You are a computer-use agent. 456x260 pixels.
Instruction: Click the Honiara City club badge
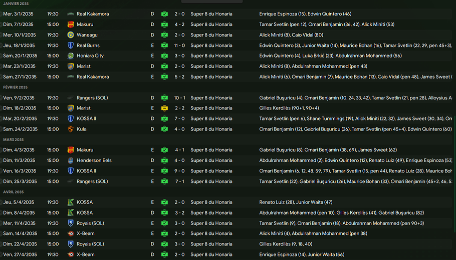71,56
